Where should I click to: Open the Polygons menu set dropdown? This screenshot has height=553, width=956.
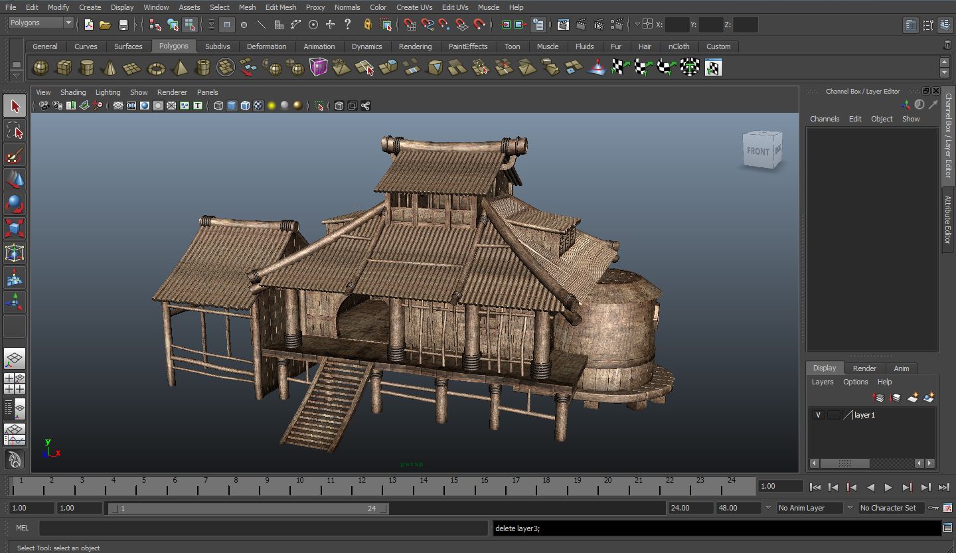click(x=40, y=23)
